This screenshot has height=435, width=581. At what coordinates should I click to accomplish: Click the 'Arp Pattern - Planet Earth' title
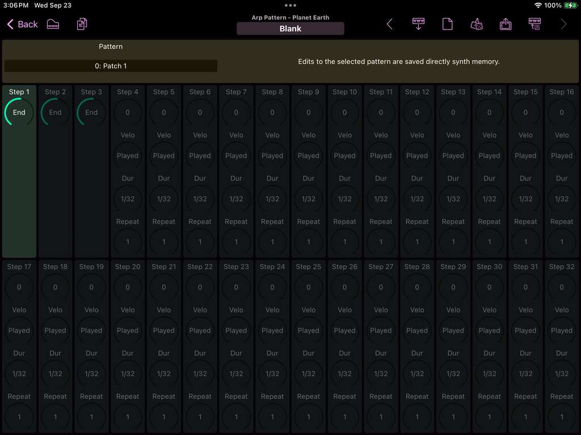tap(290, 18)
